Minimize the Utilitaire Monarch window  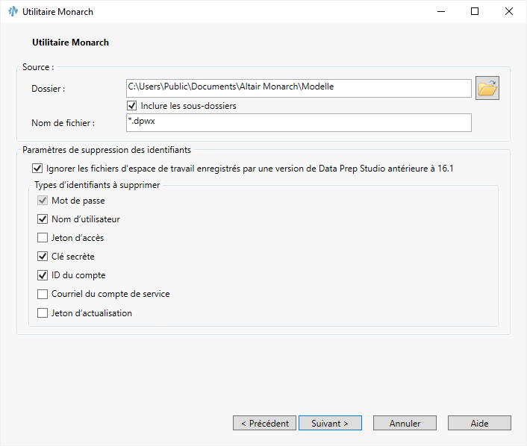440,12
